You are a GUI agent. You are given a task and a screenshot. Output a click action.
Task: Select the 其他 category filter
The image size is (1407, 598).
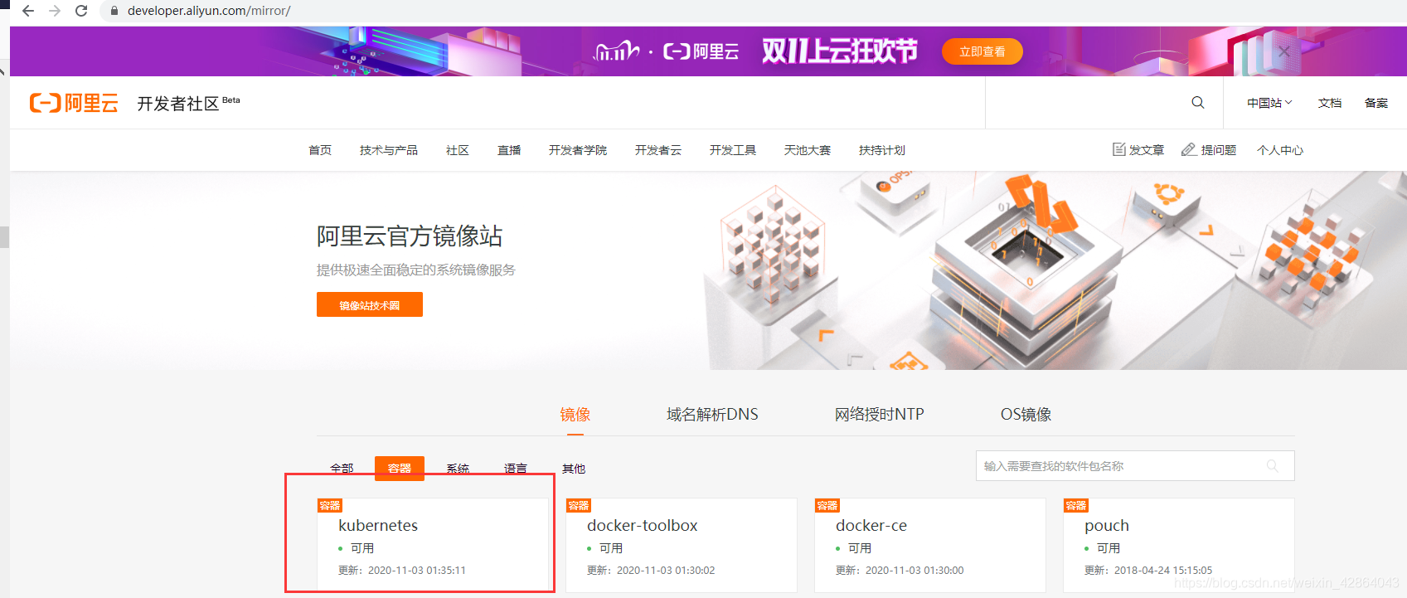pos(574,469)
